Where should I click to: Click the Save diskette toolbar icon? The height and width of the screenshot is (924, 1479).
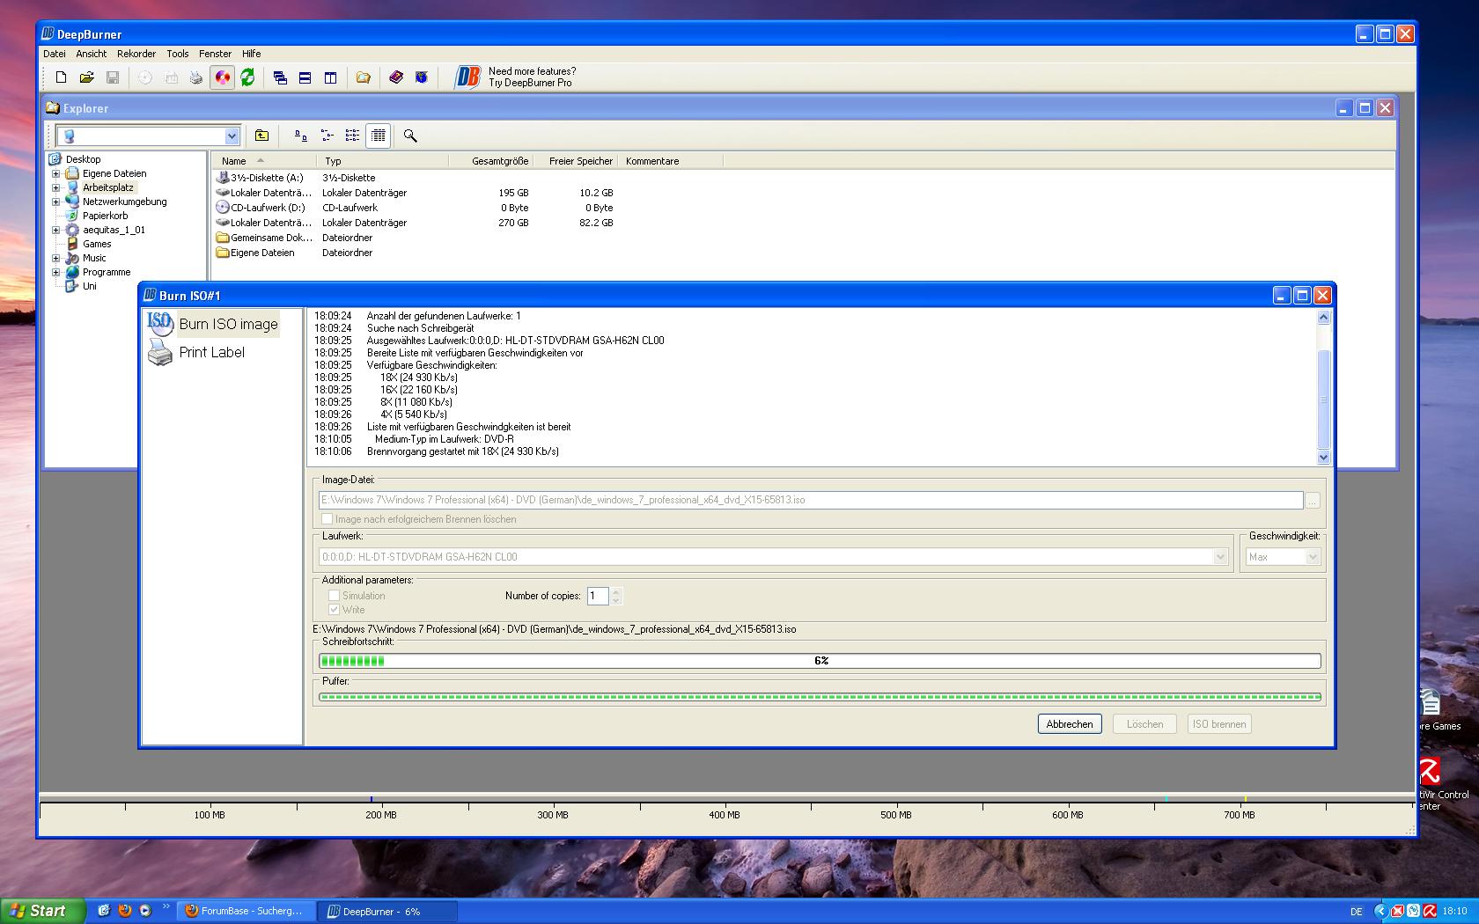tap(113, 77)
